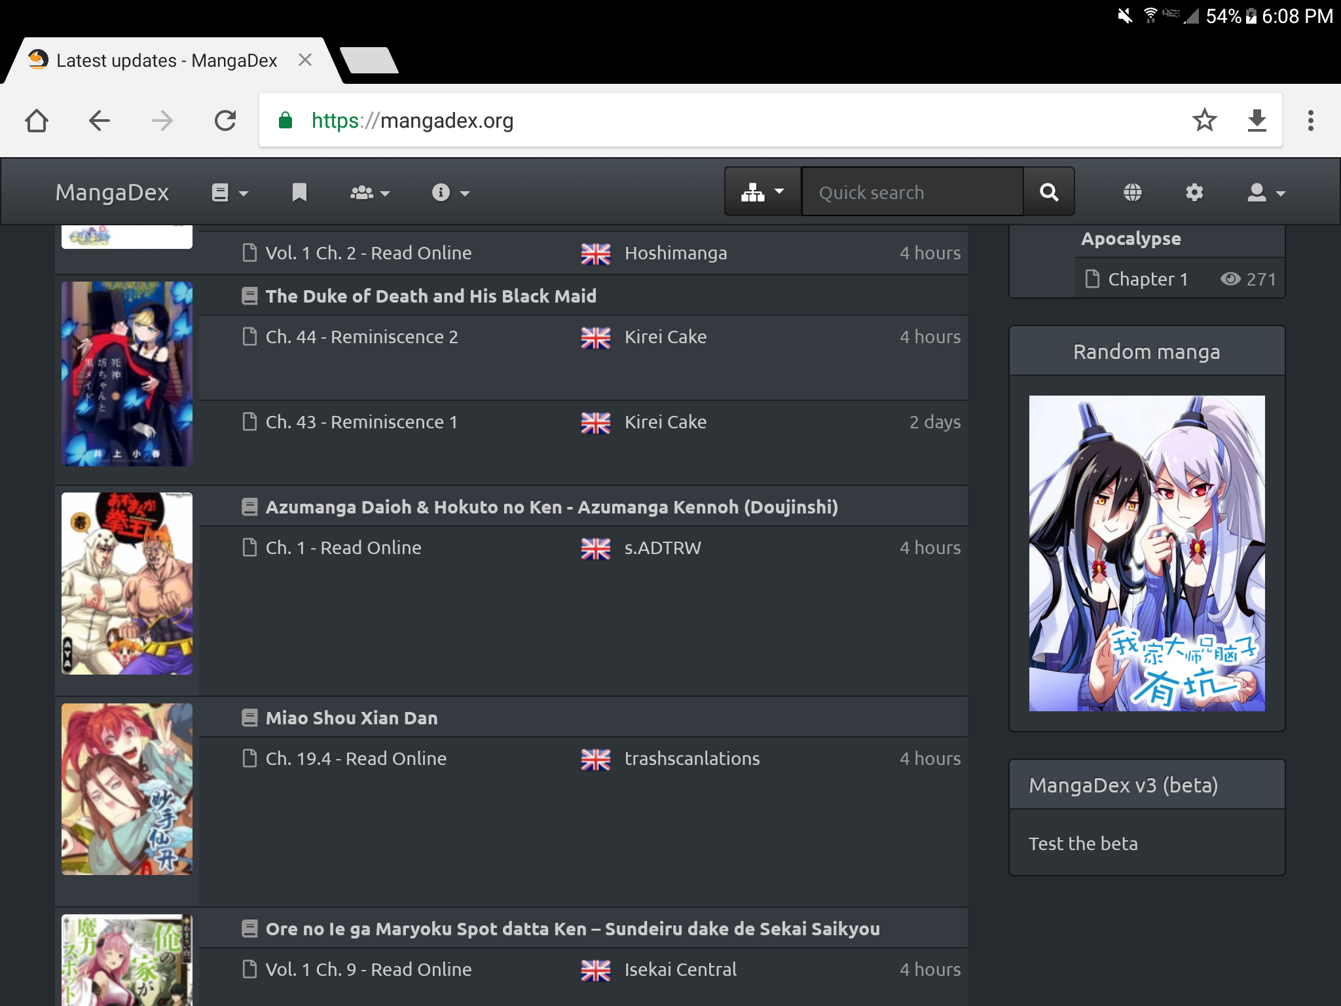Click Miao Shou Xian Dan cover thumbnail

click(127, 789)
